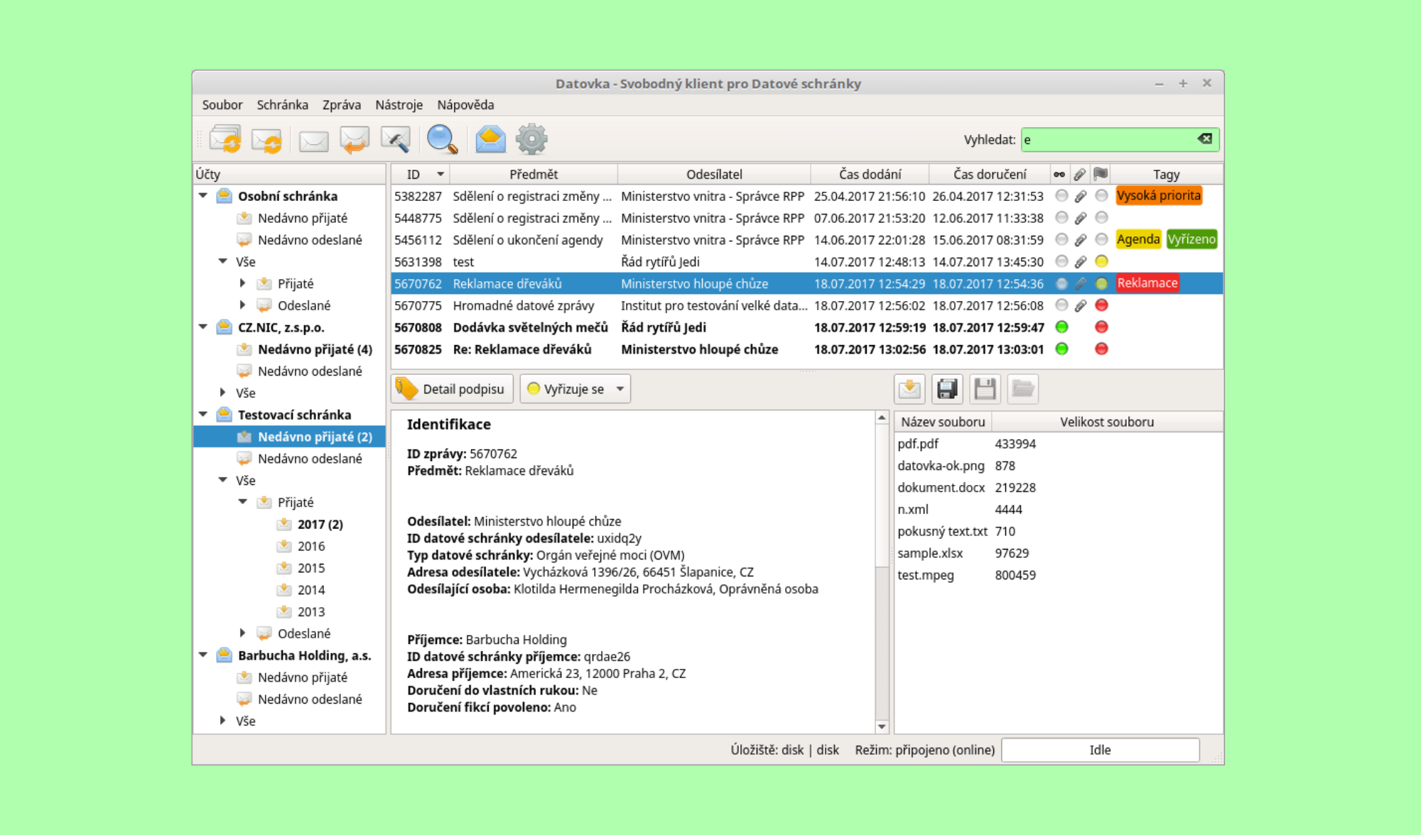This screenshot has width=1421, height=835.
Task: Sort attachments by Název souboru header
Action: click(943, 422)
